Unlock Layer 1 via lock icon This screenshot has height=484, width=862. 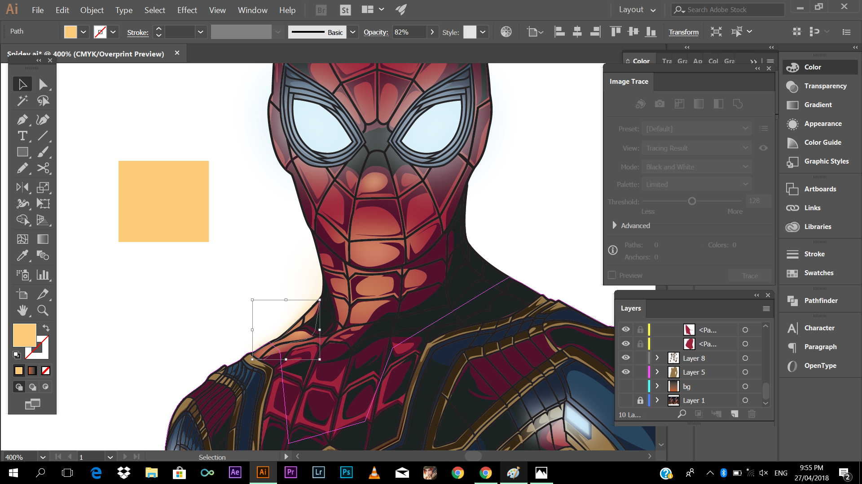point(640,400)
